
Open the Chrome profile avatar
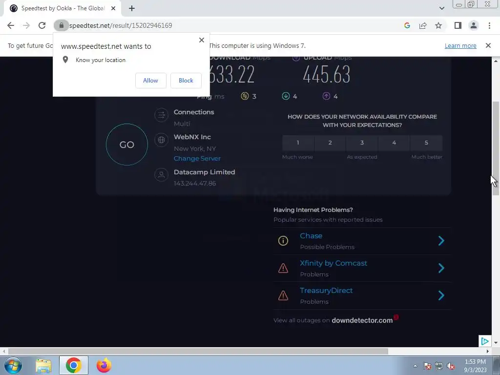point(474,25)
